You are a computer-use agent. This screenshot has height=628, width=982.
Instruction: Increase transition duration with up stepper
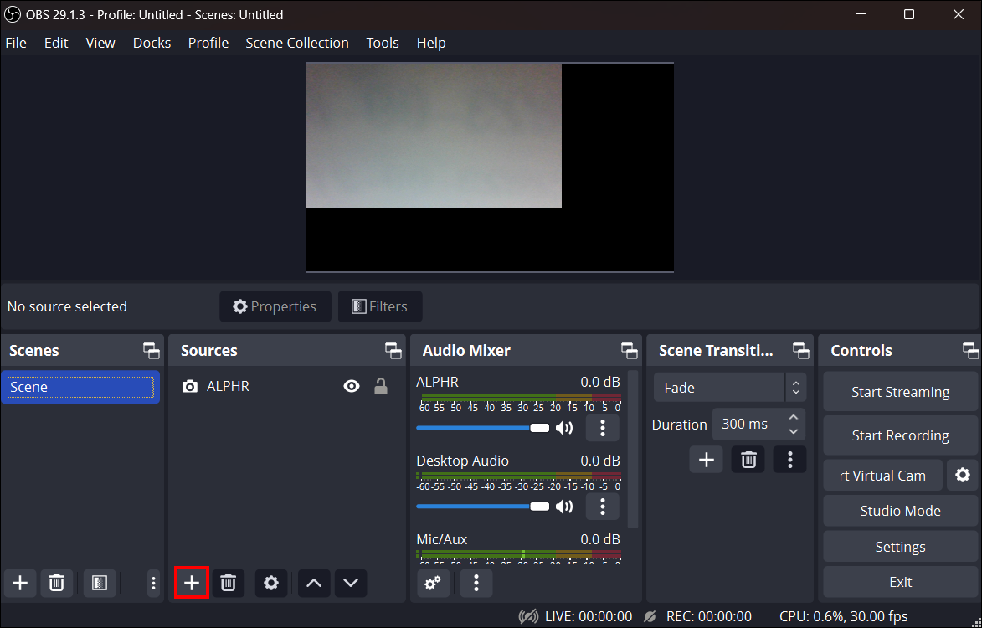[794, 416]
